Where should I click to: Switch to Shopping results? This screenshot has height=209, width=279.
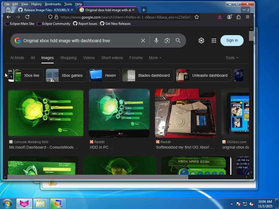[68, 58]
